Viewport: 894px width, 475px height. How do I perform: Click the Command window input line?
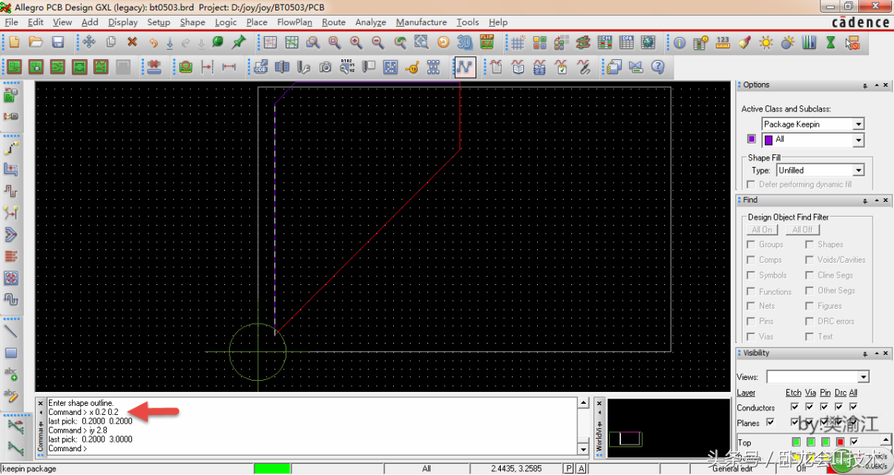coord(312,448)
